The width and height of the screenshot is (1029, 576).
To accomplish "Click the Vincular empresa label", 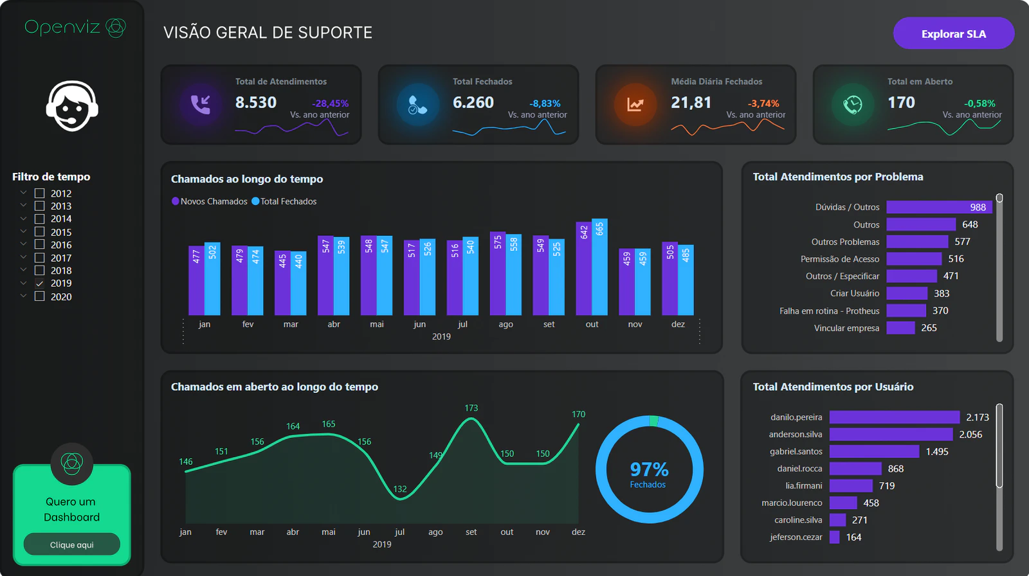I will [846, 328].
